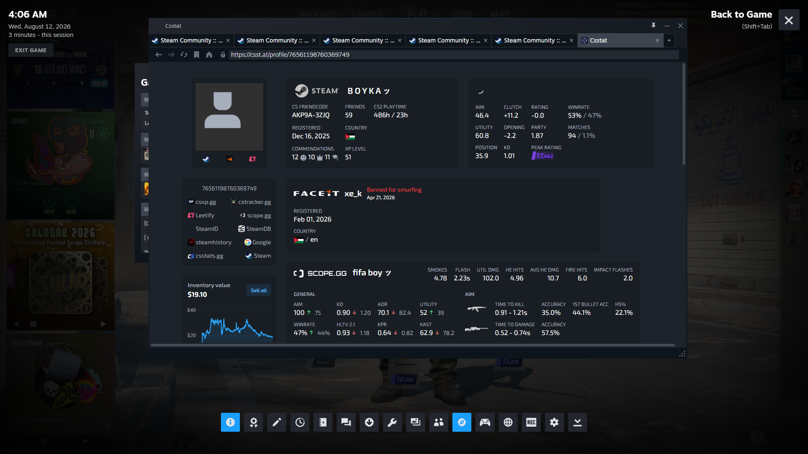
Task: Click the URL address field
Action: point(454,55)
